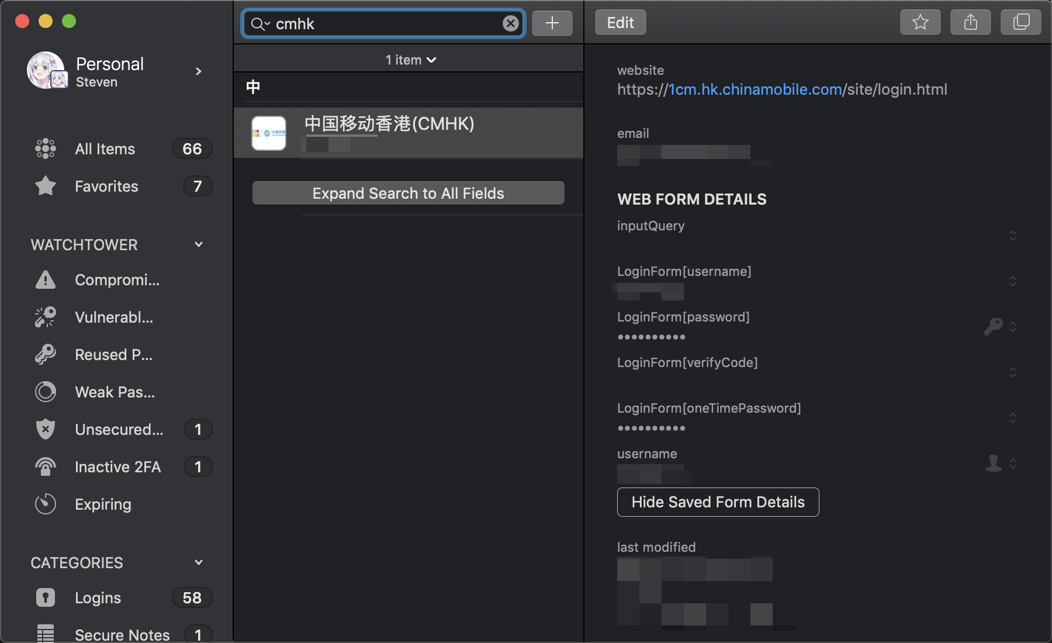Select Reused Passwords key icon
Image resolution: width=1052 pixels, height=643 pixels.
[46, 355]
